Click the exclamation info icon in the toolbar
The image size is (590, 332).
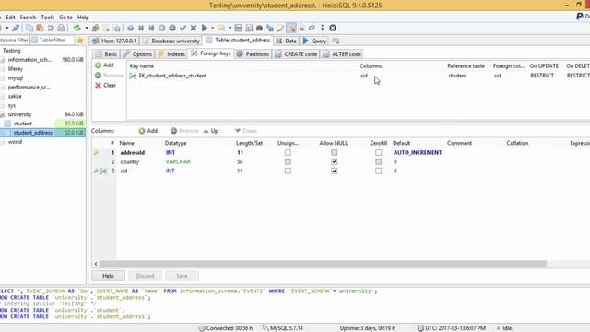(322, 28)
